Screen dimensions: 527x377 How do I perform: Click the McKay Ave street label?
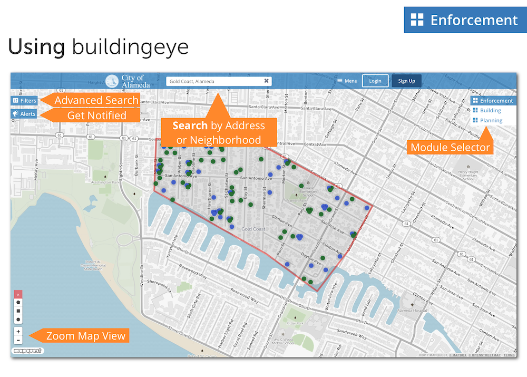click(36, 170)
